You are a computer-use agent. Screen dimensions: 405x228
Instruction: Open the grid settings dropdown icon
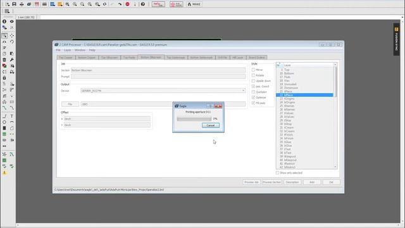tap(7, 11)
